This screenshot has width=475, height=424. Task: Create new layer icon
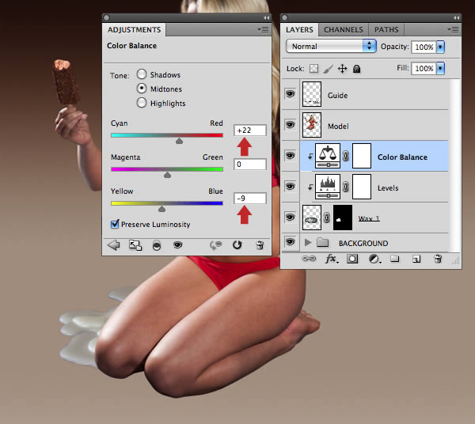click(x=416, y=259)
